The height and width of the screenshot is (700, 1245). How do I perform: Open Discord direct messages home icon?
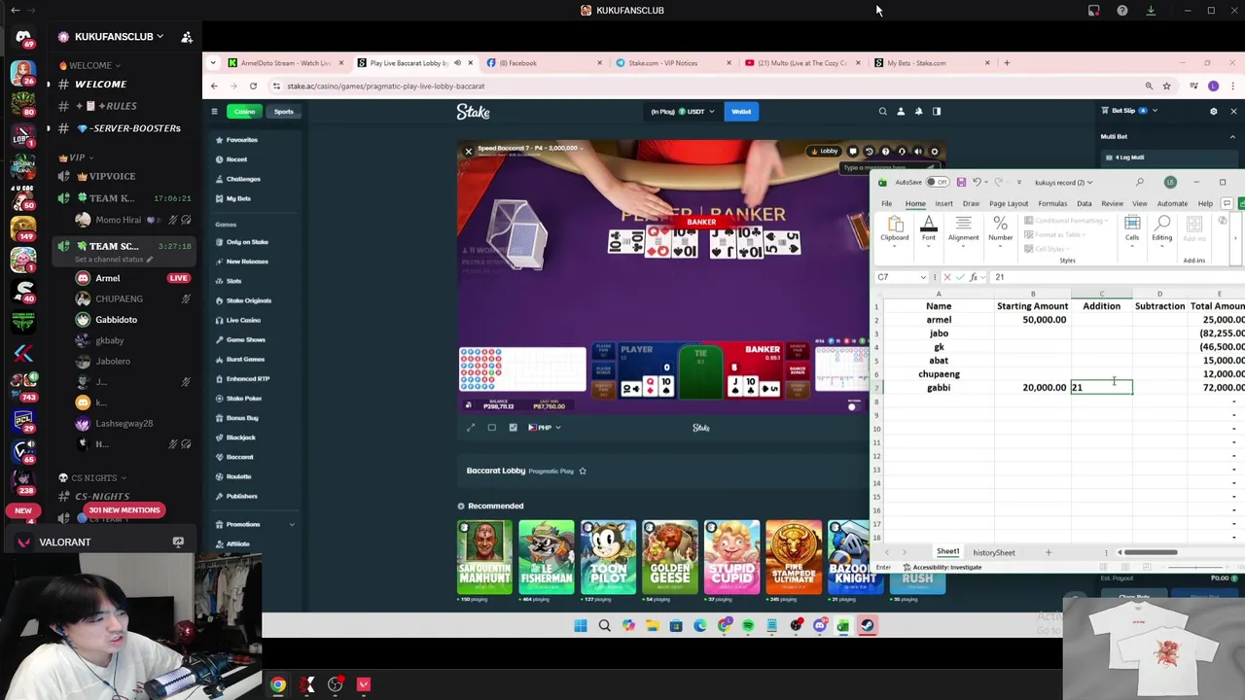click(x=23, y=36)
